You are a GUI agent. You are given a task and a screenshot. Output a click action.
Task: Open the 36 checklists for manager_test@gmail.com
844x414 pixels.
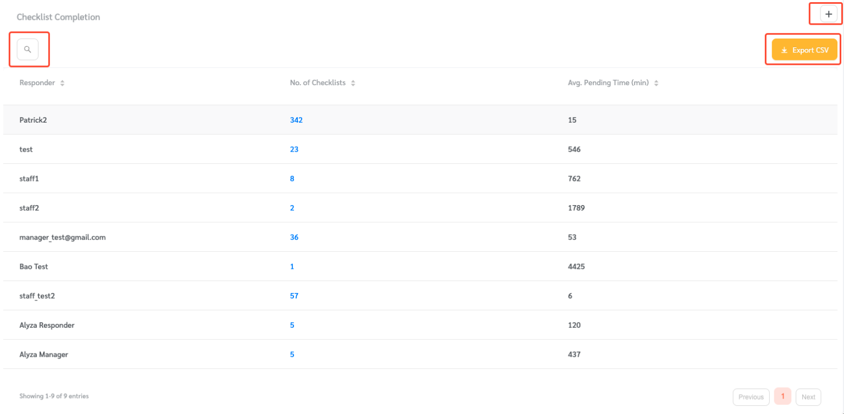pyautogui.click(x=294, y=237)
